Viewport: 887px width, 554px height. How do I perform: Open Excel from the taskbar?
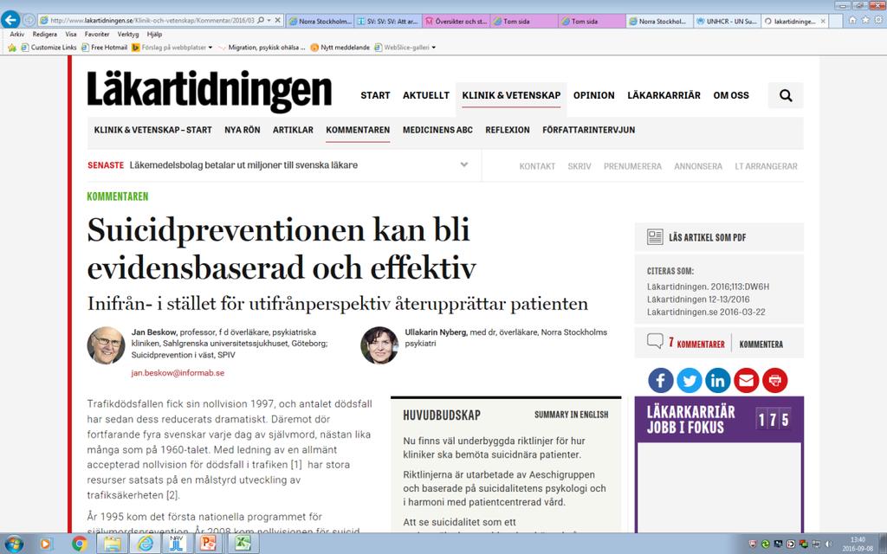coord(243,544)
